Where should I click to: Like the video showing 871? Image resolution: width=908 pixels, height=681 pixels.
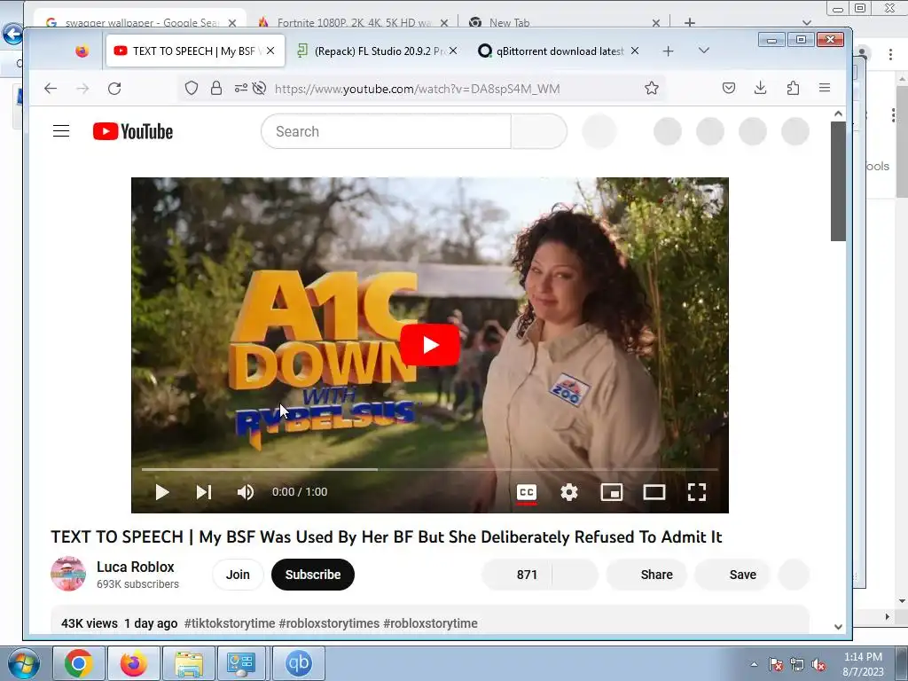coord(517,575)
